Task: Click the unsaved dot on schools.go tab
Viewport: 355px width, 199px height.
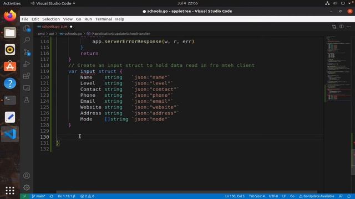Action: coord(71,27)
